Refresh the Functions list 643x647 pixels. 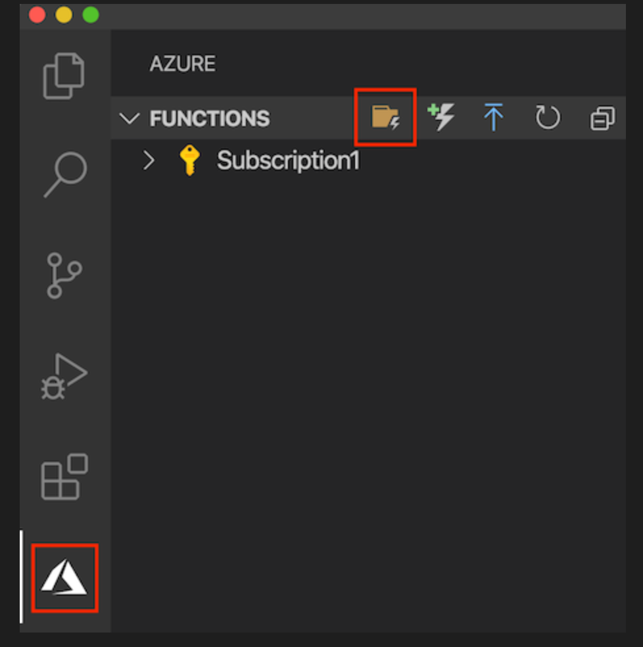tap(547, 118)
